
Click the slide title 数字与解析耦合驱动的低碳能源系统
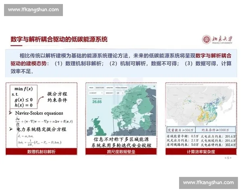tap(59, 39)
